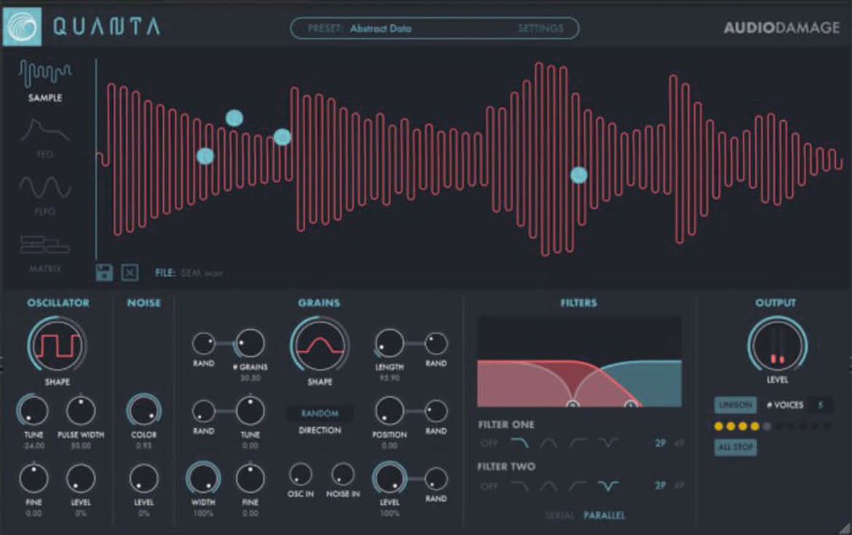The width and height of the screenshot is (852, 535).
Task: Click the Oscillator SHAPE square-wave knob
Action: tap(57, 346)
